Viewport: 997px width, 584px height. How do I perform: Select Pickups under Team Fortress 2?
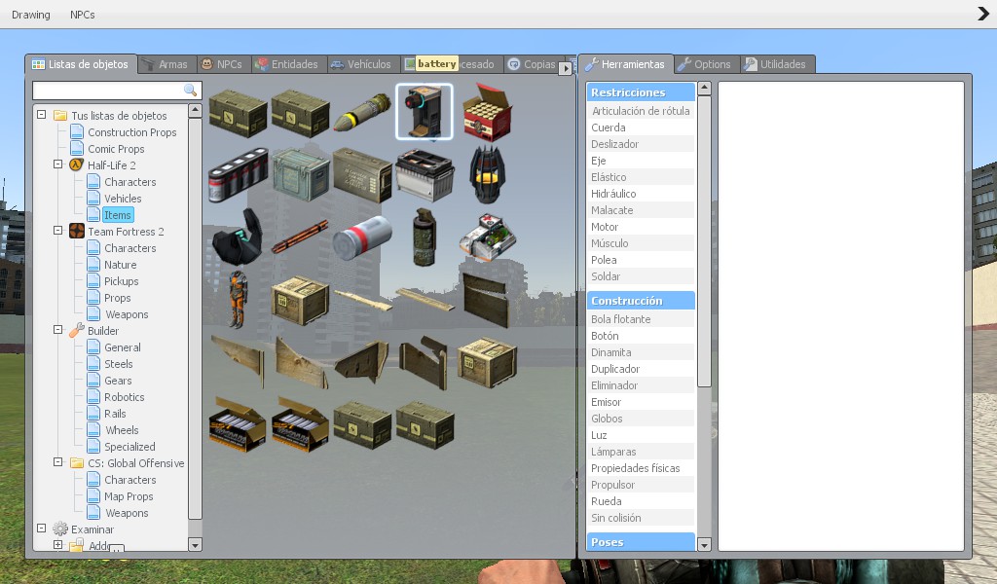pos(122,281)
